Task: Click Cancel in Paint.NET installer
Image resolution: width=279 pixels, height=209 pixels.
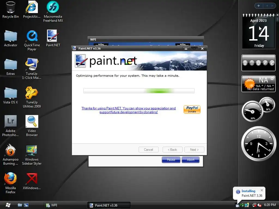Action: pyautogui.click(x=148, y=150)
